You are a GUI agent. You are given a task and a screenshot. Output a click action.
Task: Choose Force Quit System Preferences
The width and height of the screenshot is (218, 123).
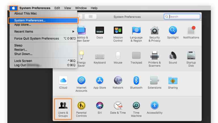click(x=43, y=38)
